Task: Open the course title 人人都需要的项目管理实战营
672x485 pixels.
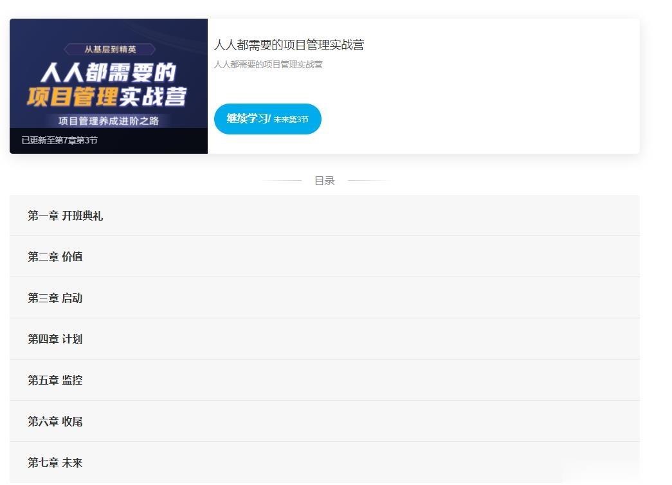Action: tap(289, 45)
